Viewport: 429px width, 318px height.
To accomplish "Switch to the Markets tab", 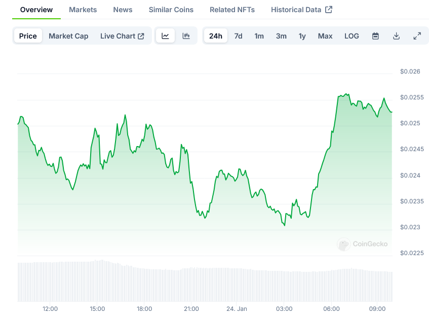I will click(83, 10).
